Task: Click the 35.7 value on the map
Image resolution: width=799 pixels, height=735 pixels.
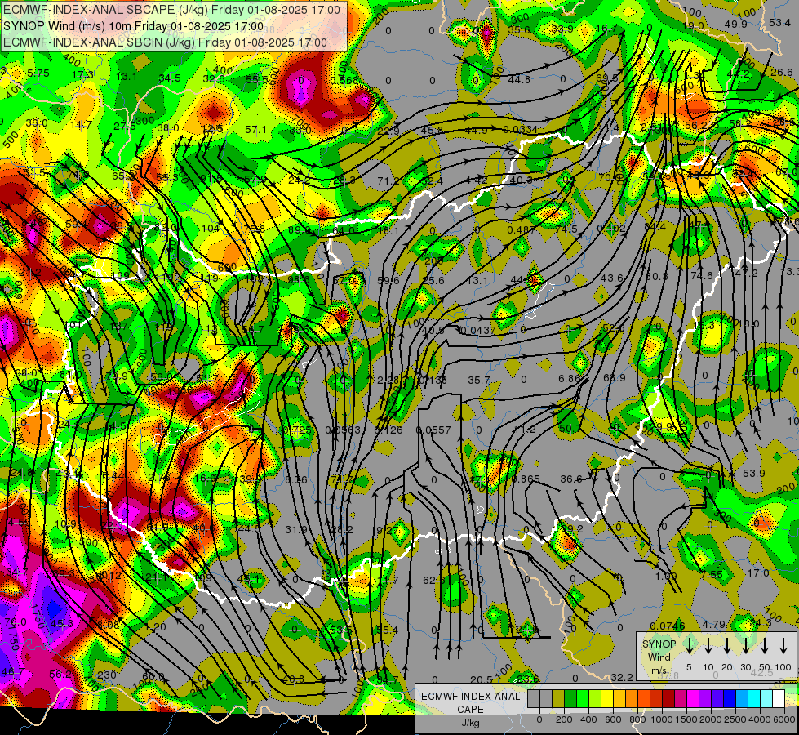Action: coord(479,380)
